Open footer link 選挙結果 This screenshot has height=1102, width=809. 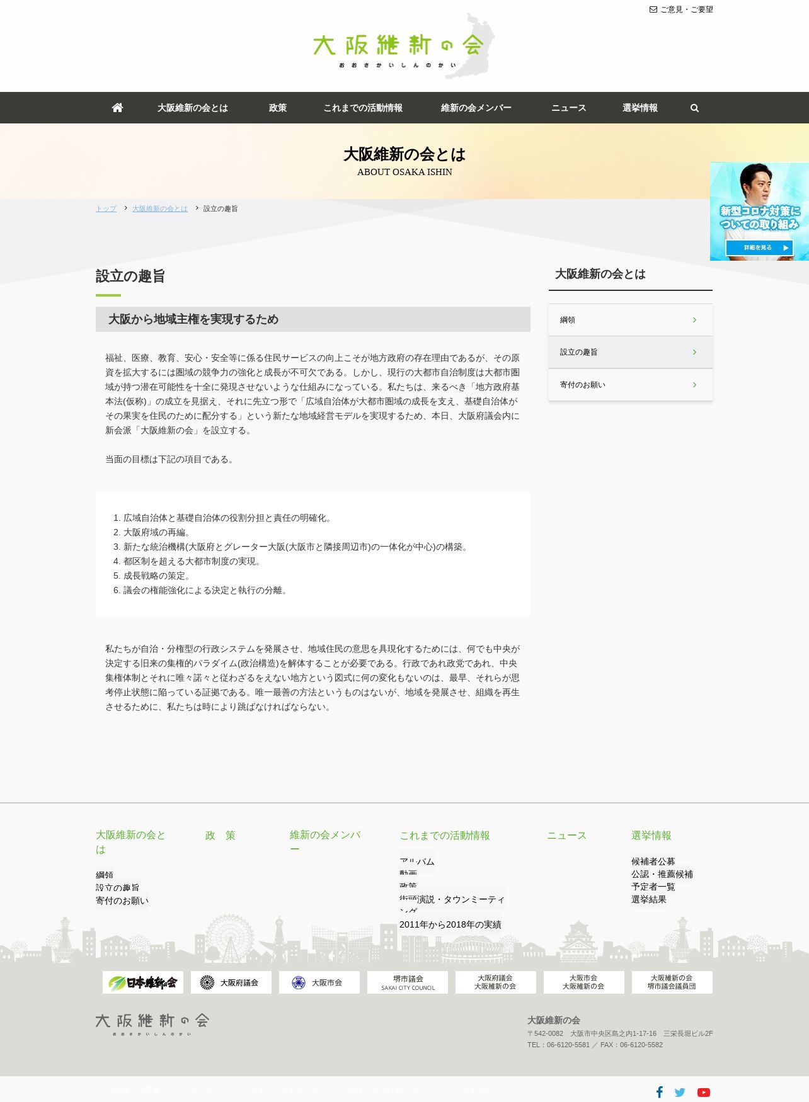click(649, 899)
